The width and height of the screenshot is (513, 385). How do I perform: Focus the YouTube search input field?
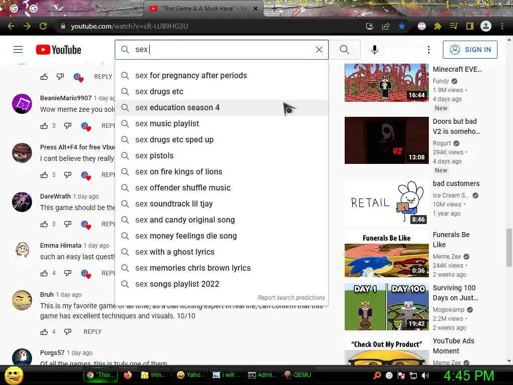pyautogui.click(x=222, y=50)
